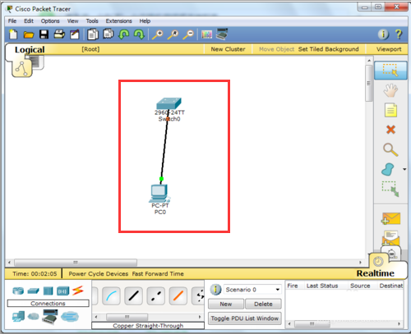
Task: Toggle PDU List Window
Action: (245, 318)
